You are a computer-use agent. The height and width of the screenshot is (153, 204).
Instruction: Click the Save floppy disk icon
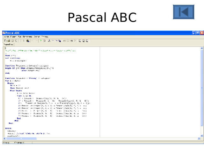[x=12, y=41]
